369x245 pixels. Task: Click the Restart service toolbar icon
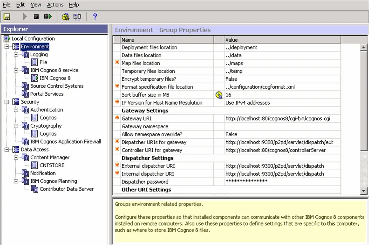[48, 17]
